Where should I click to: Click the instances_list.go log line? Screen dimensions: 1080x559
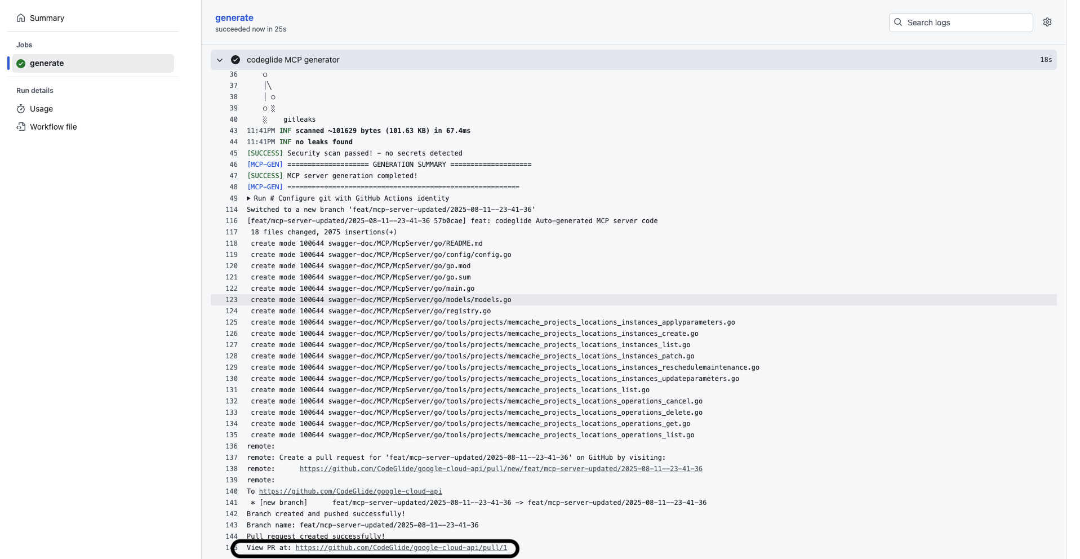(470, 345)
